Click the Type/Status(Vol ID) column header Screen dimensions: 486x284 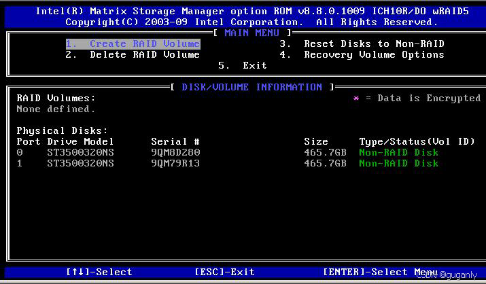point(417,141)
